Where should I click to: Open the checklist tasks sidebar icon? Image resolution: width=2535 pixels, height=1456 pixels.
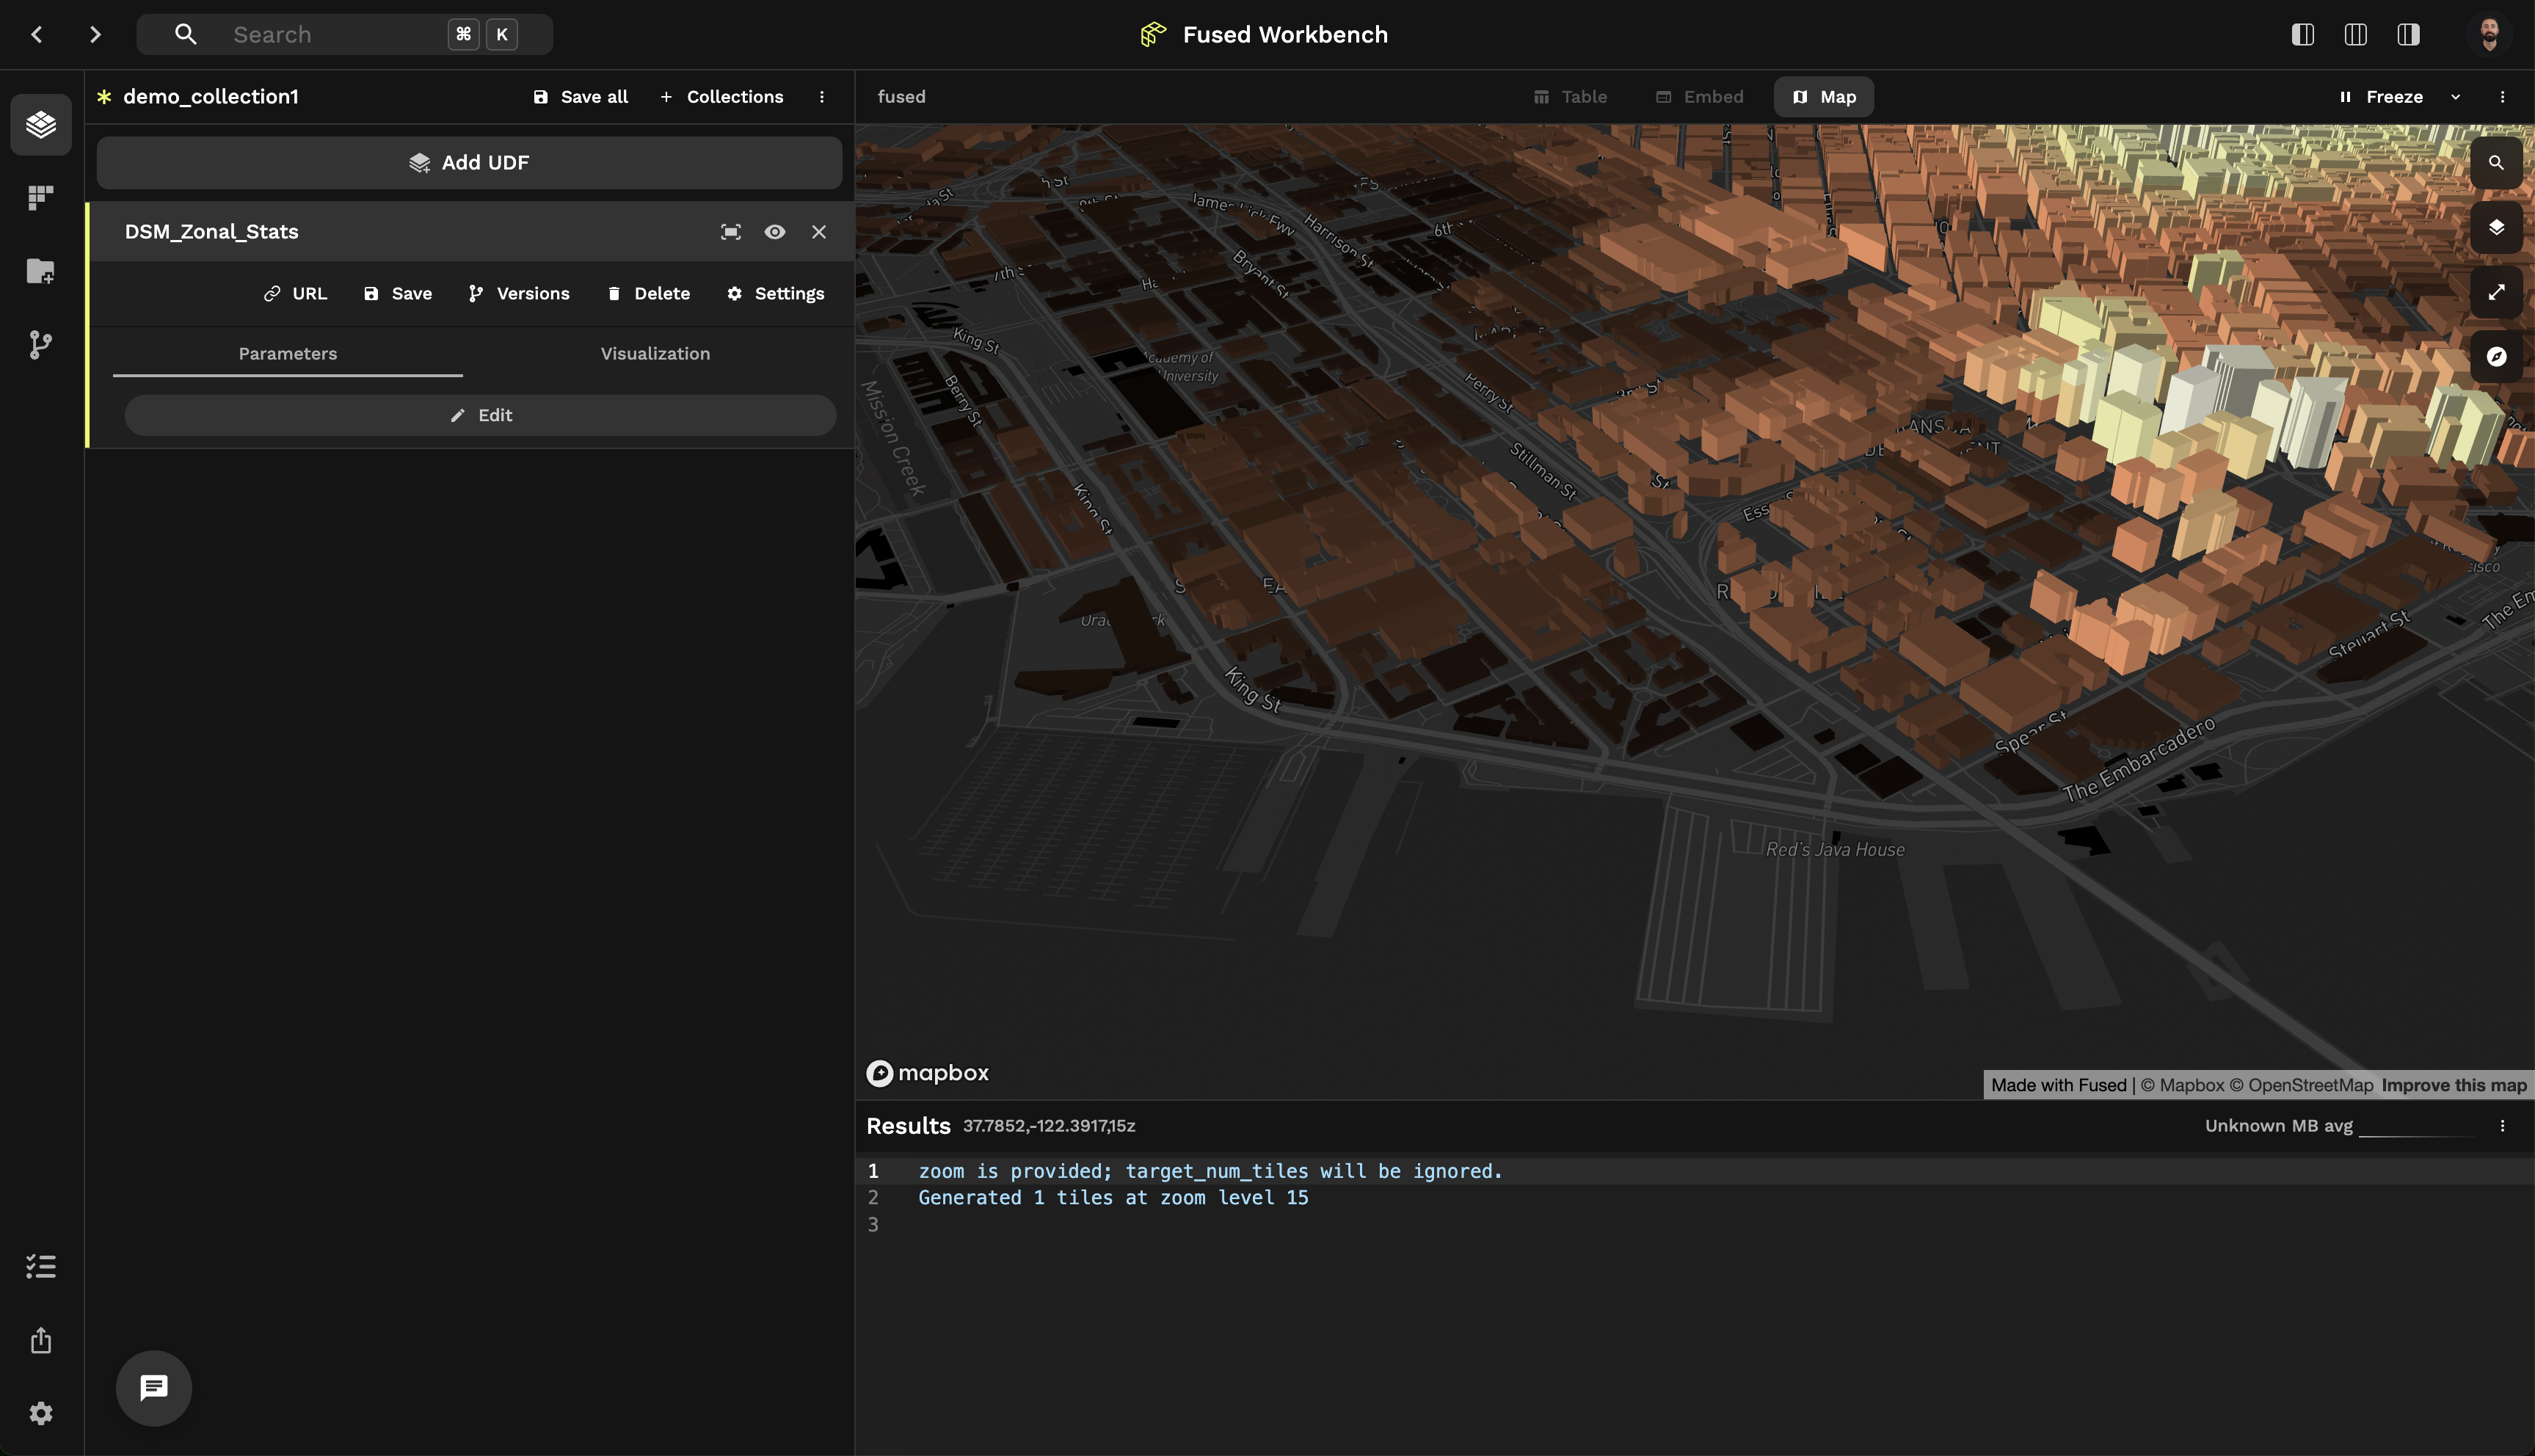click(41, 1267)
